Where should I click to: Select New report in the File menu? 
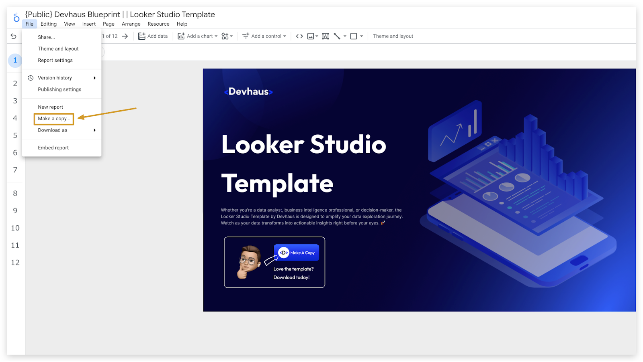pos(61,107)
